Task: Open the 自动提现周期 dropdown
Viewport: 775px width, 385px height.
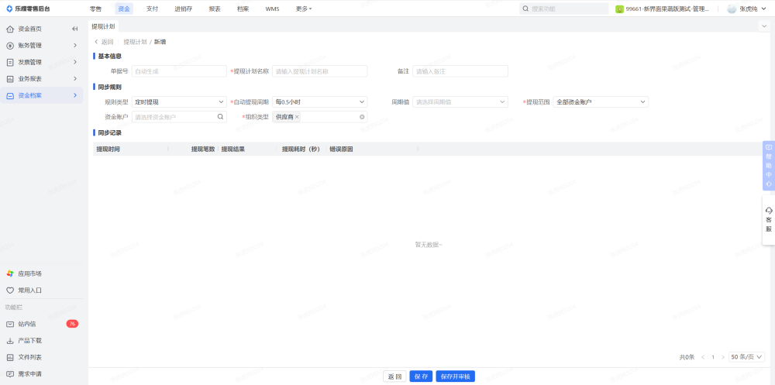Action: pos(319,101)
